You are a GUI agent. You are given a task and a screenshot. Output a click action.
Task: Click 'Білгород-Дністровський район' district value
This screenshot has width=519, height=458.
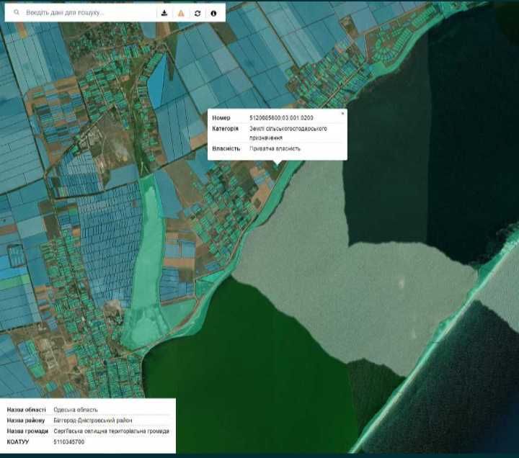tap(93, 421)
